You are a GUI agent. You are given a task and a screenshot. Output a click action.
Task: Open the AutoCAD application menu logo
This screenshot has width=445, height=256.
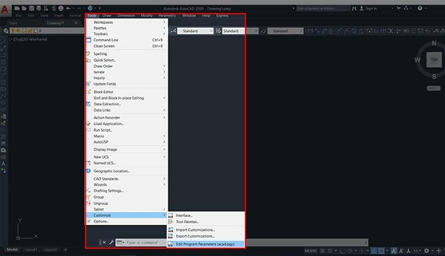pyautogui.click(x=5, y=10)
